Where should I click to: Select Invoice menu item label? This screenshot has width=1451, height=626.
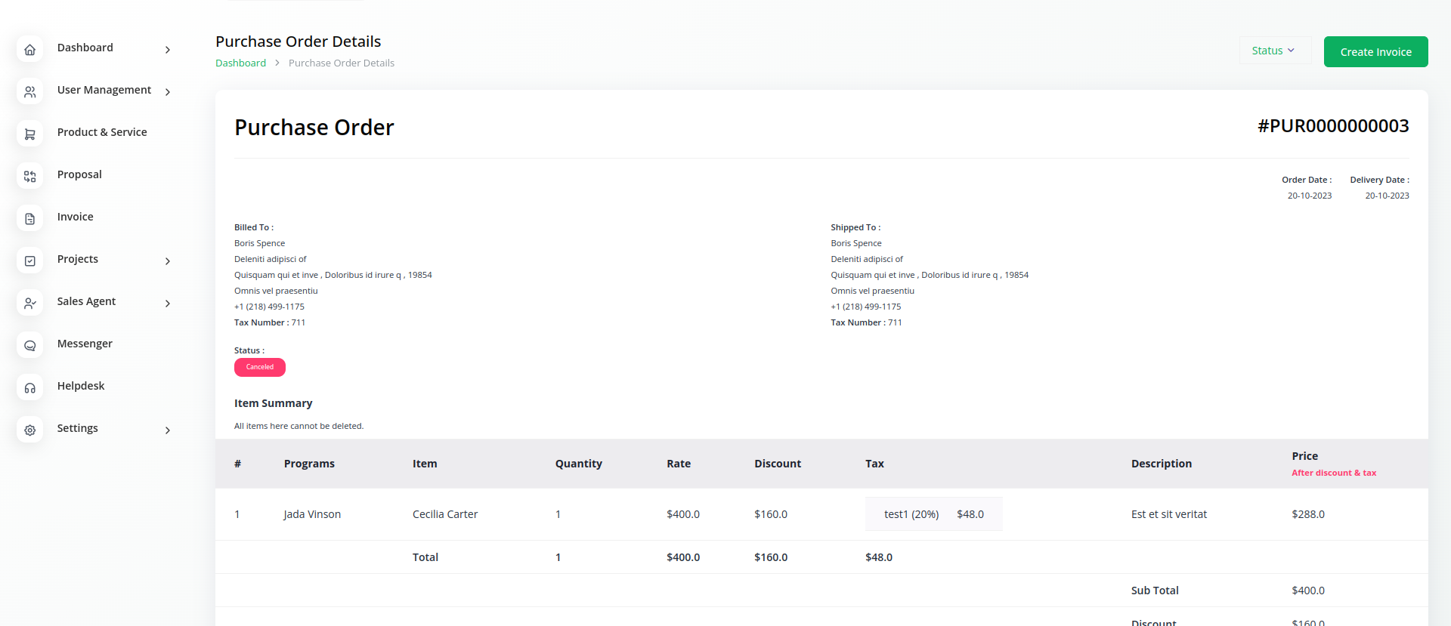(x=76, y=217)
